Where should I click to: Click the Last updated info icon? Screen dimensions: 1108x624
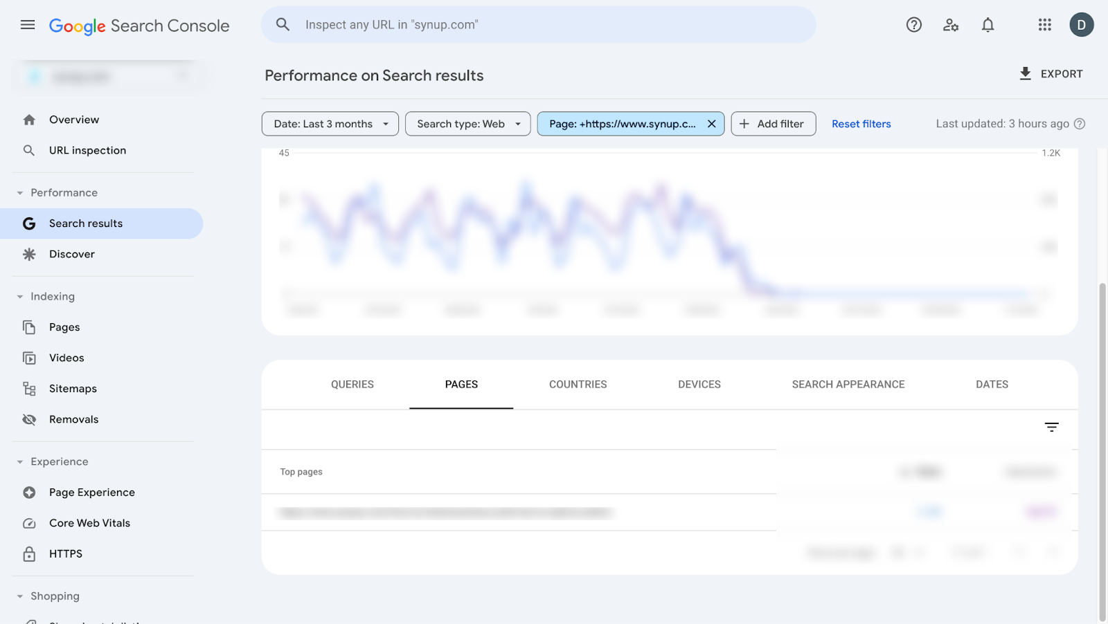point(1080,124)
